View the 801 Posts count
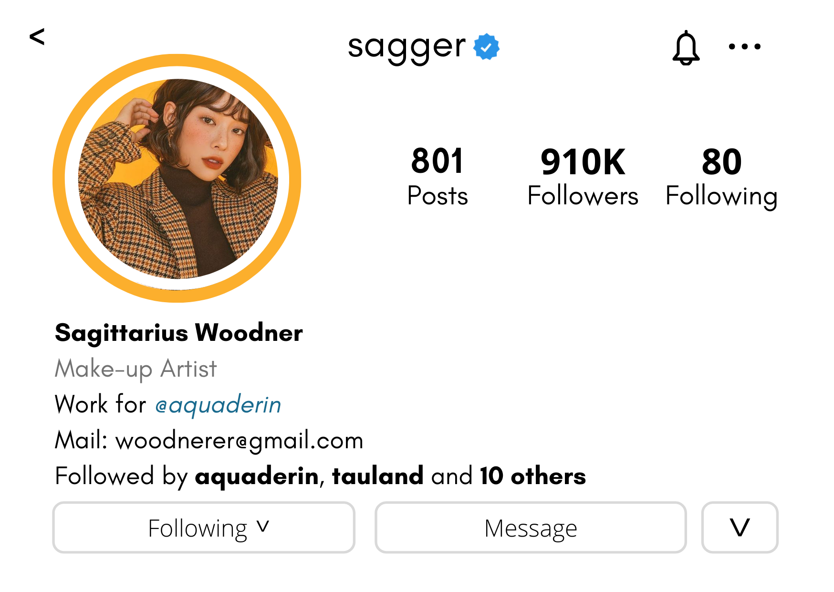The width and height of the screenshot is (834, 592). coord(438,177)
